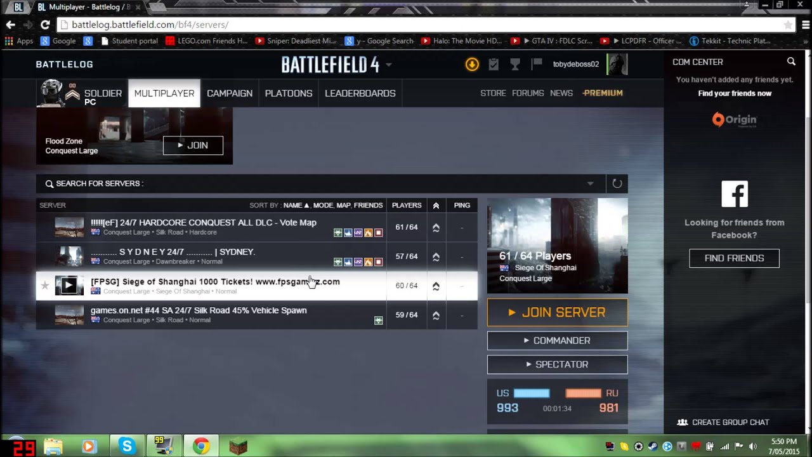Click Premium rank icon for SYDNEY 24/7 server
This screenshot has height=457, width=812.
pos(436,256)
